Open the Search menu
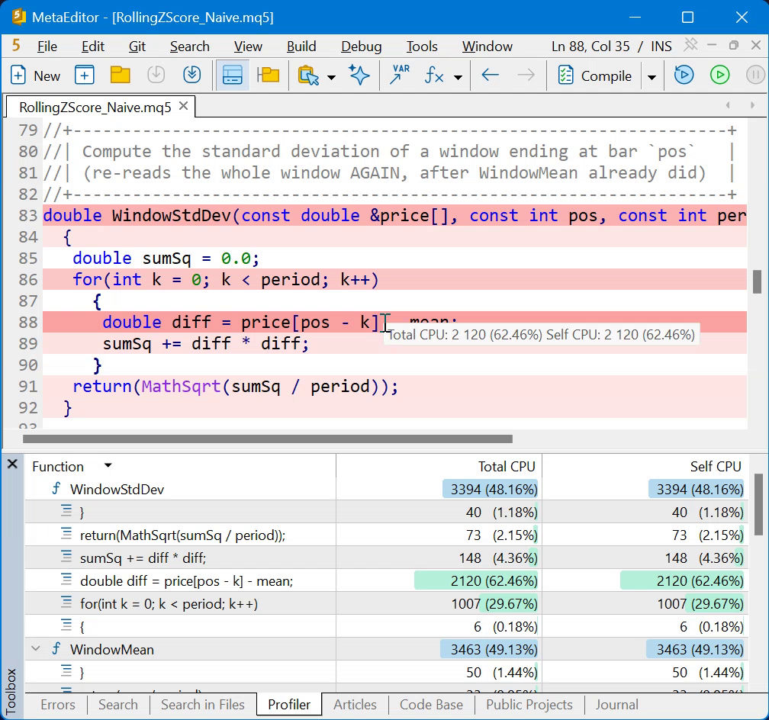The width and height of the screenshot is (769, 720). coord(190,46)
